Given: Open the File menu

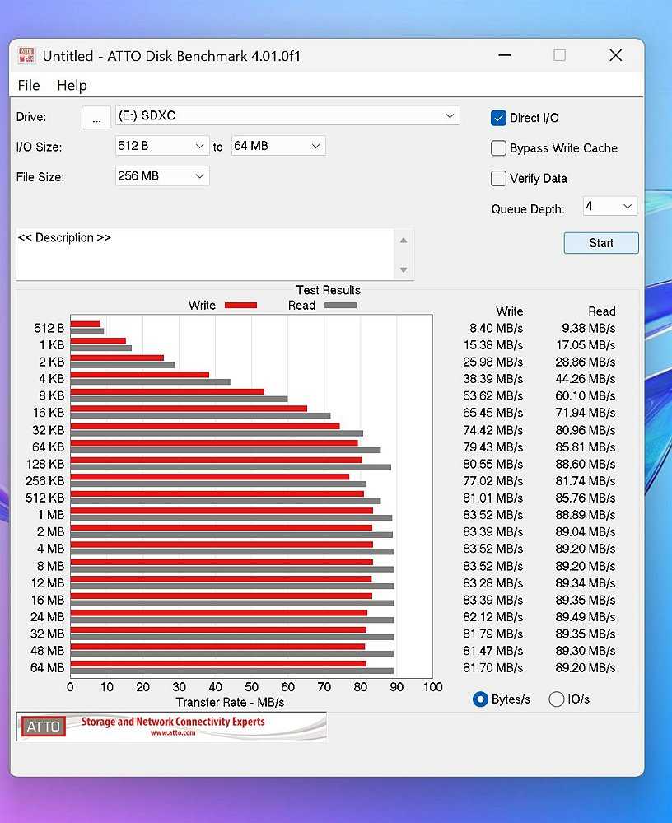Looking at the screenshot, I should [29, 85].
